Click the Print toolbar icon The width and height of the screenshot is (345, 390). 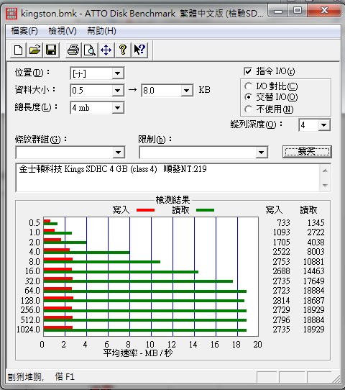(73, 50)
